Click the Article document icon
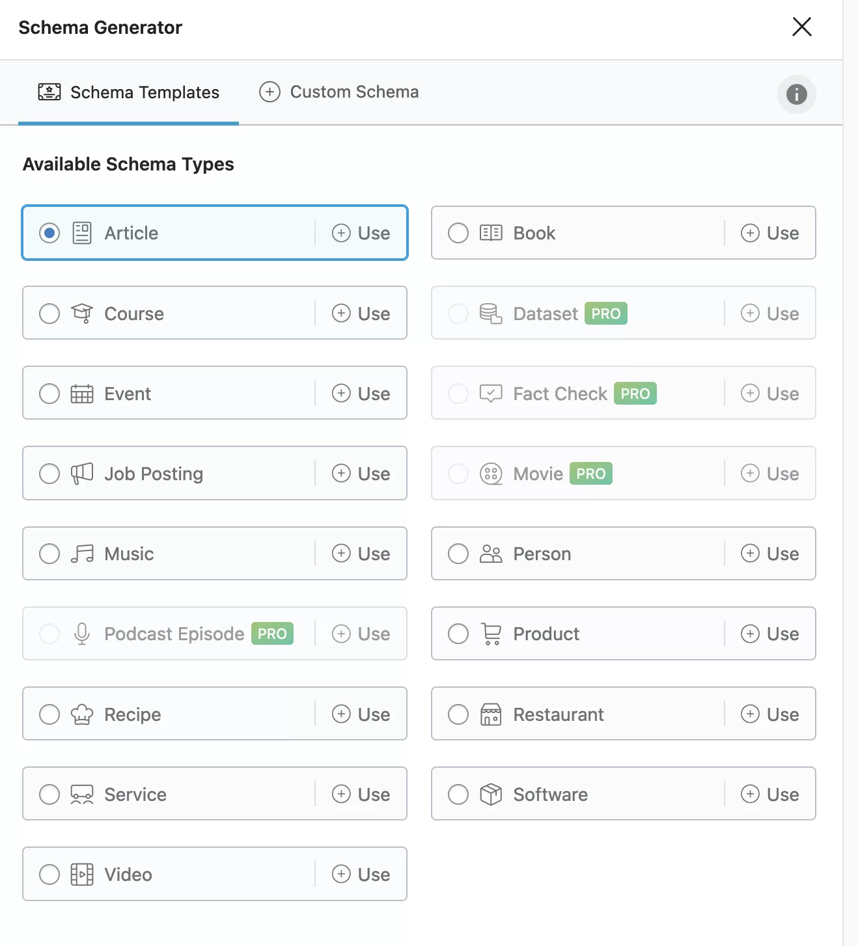 82,233
